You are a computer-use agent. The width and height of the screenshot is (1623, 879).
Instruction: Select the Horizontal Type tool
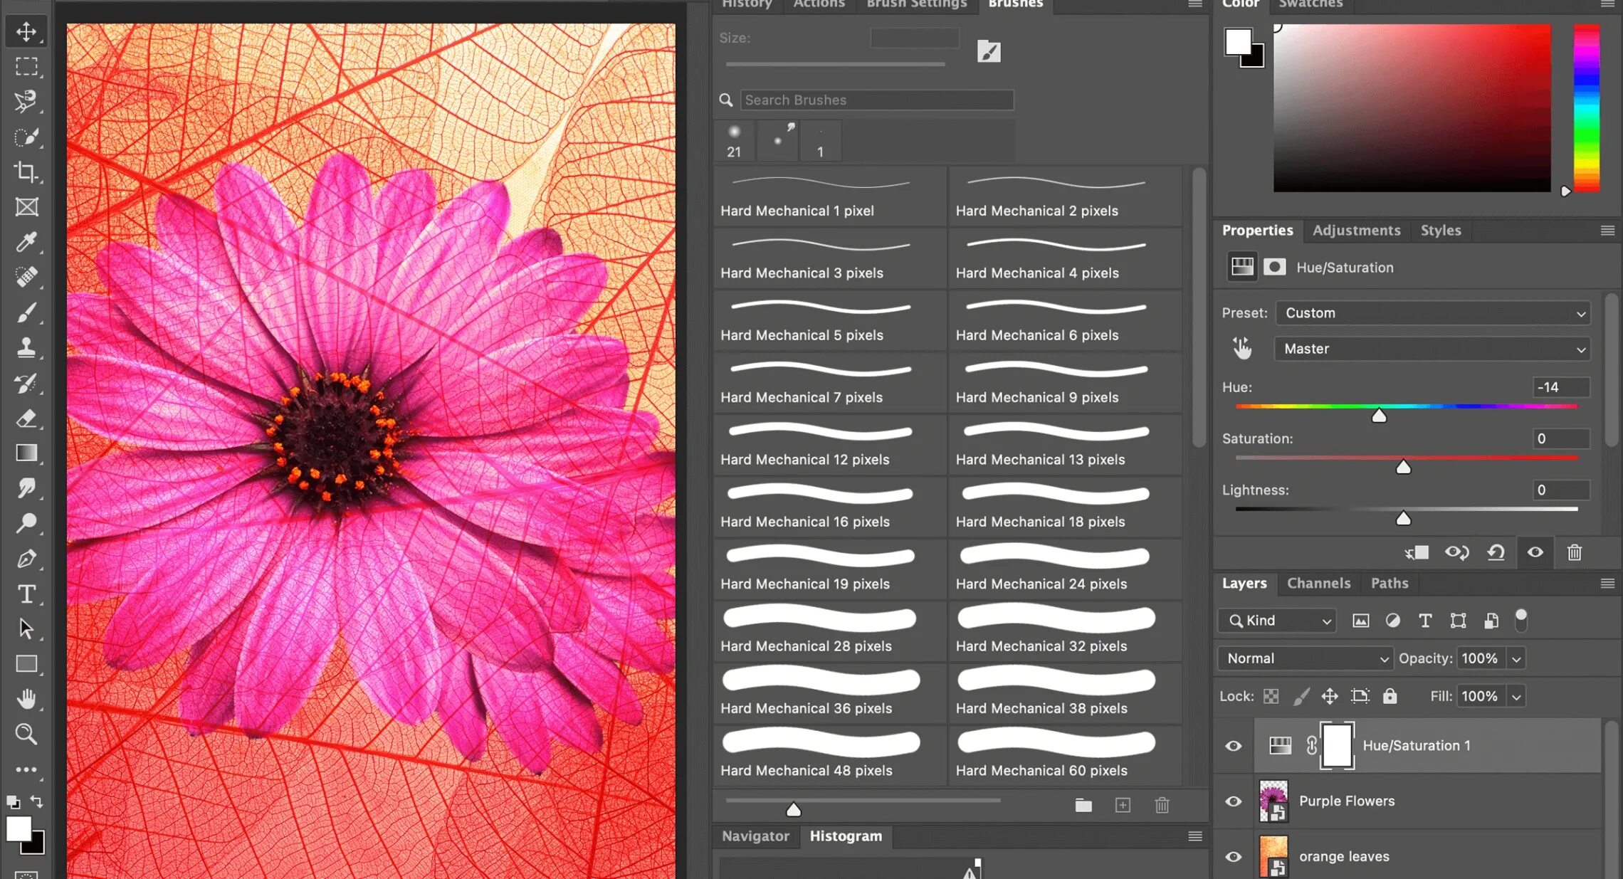26,594
